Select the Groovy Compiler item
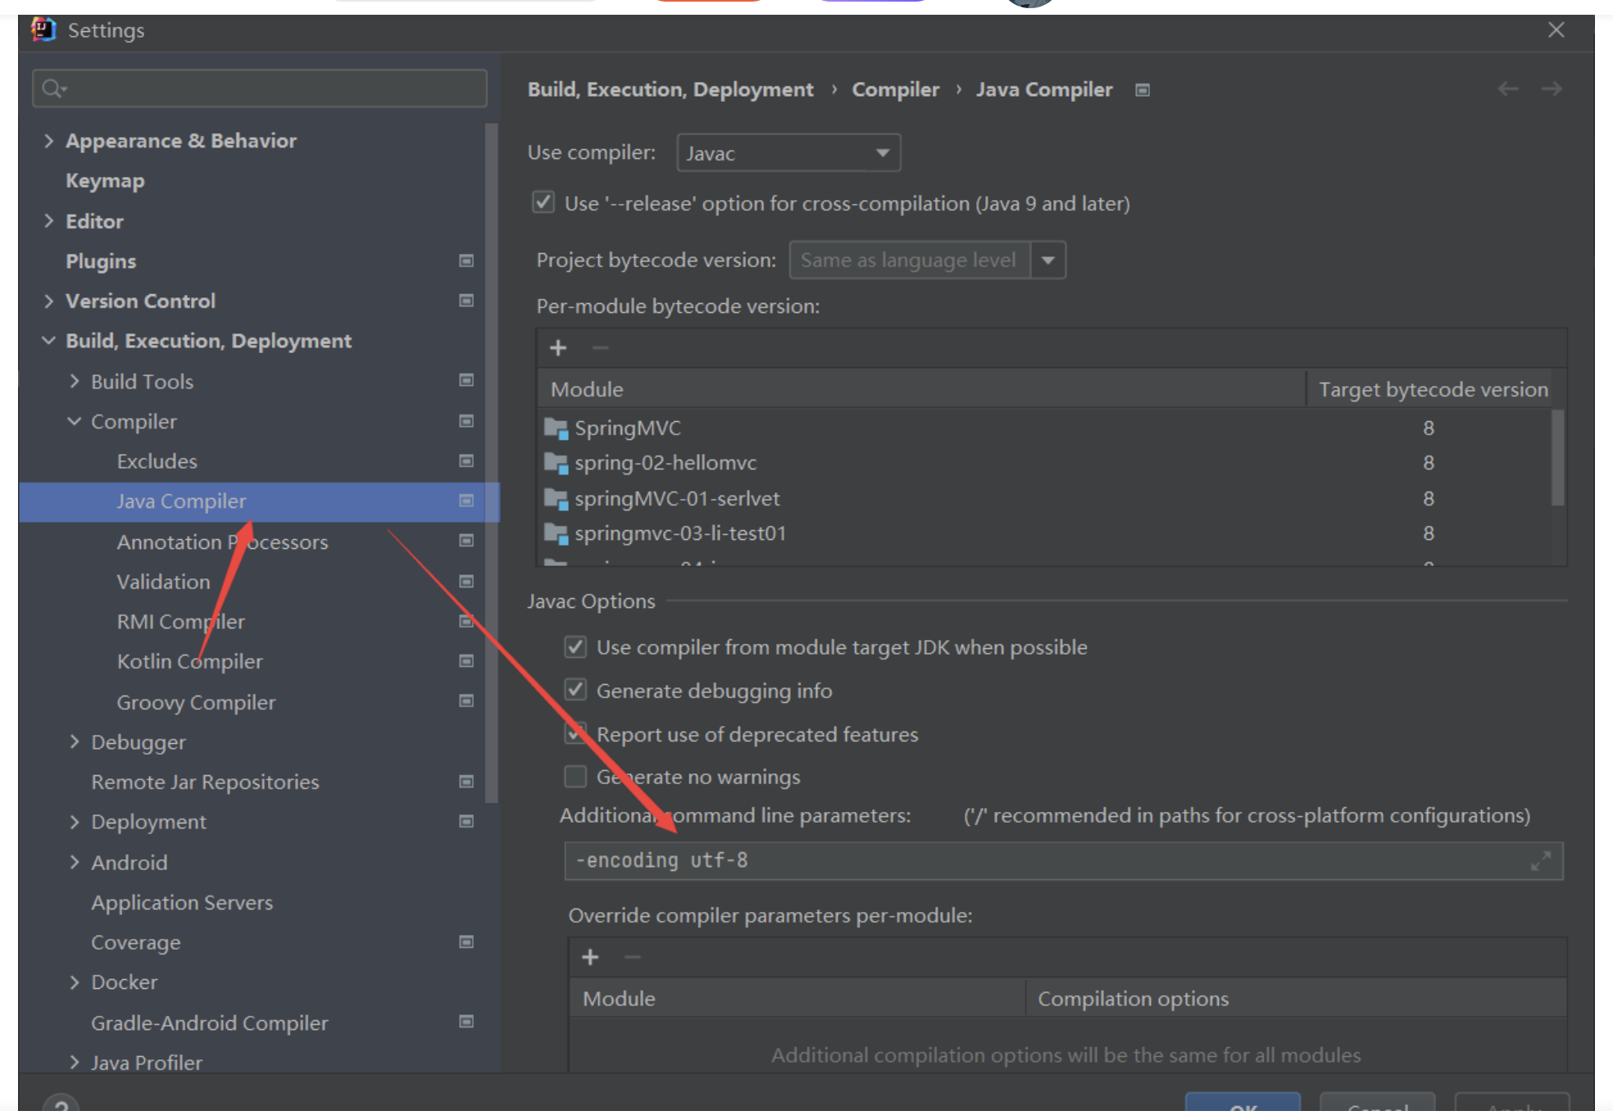This screenshot has height=1120, width=1613. click(196, 702)
